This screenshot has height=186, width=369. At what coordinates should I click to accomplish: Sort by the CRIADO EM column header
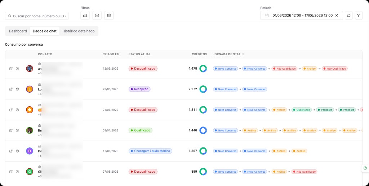tap(111, 54)
